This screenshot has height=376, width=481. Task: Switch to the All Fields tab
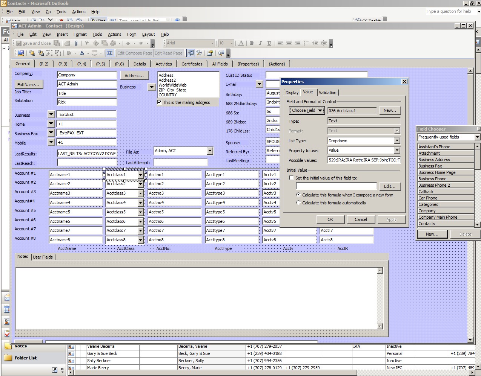[220, 64]
